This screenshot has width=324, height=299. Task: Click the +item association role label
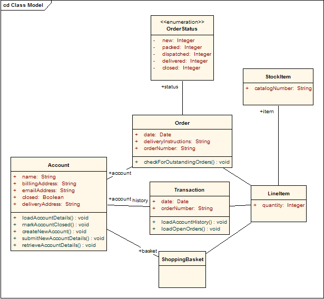point(267,112)
